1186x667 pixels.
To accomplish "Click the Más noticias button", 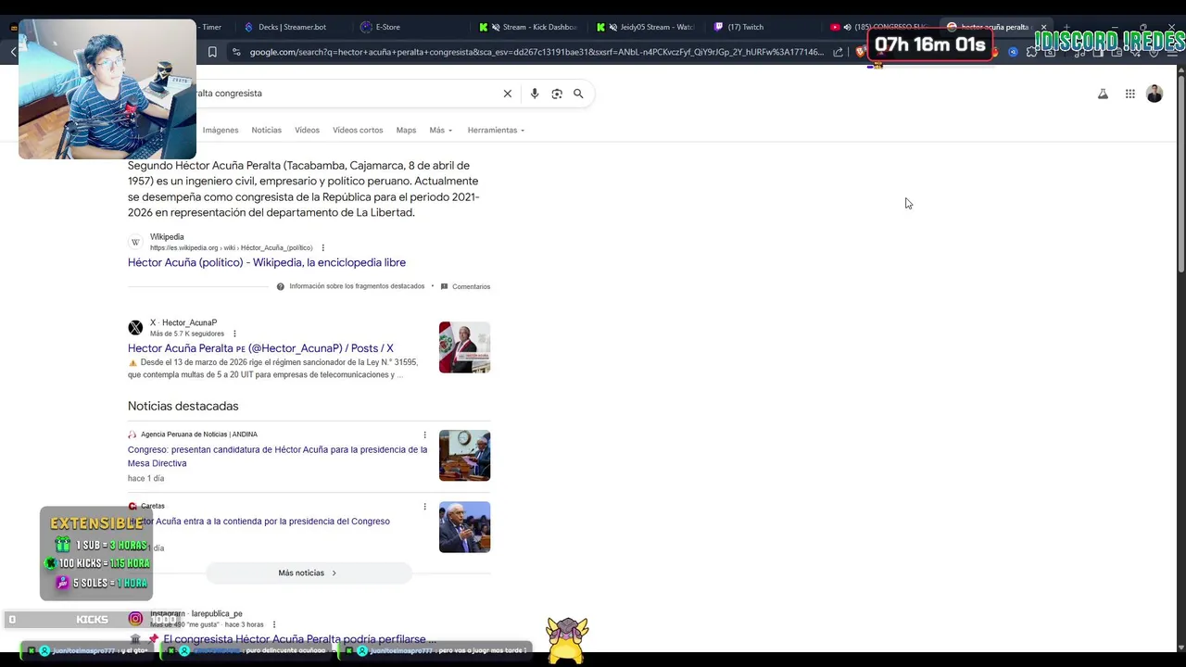I will coord(308,573).
